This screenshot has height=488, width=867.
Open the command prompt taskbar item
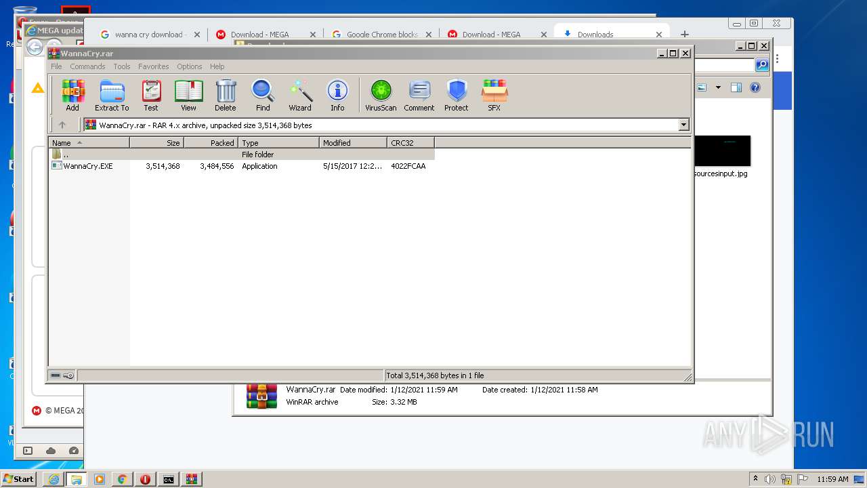[168, 479]
